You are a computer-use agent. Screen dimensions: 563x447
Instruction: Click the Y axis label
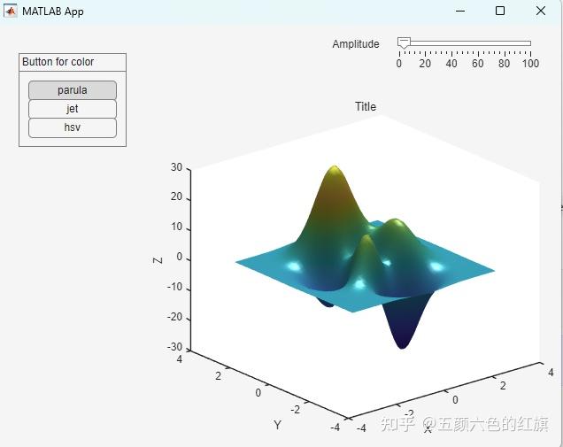point(277,425)
